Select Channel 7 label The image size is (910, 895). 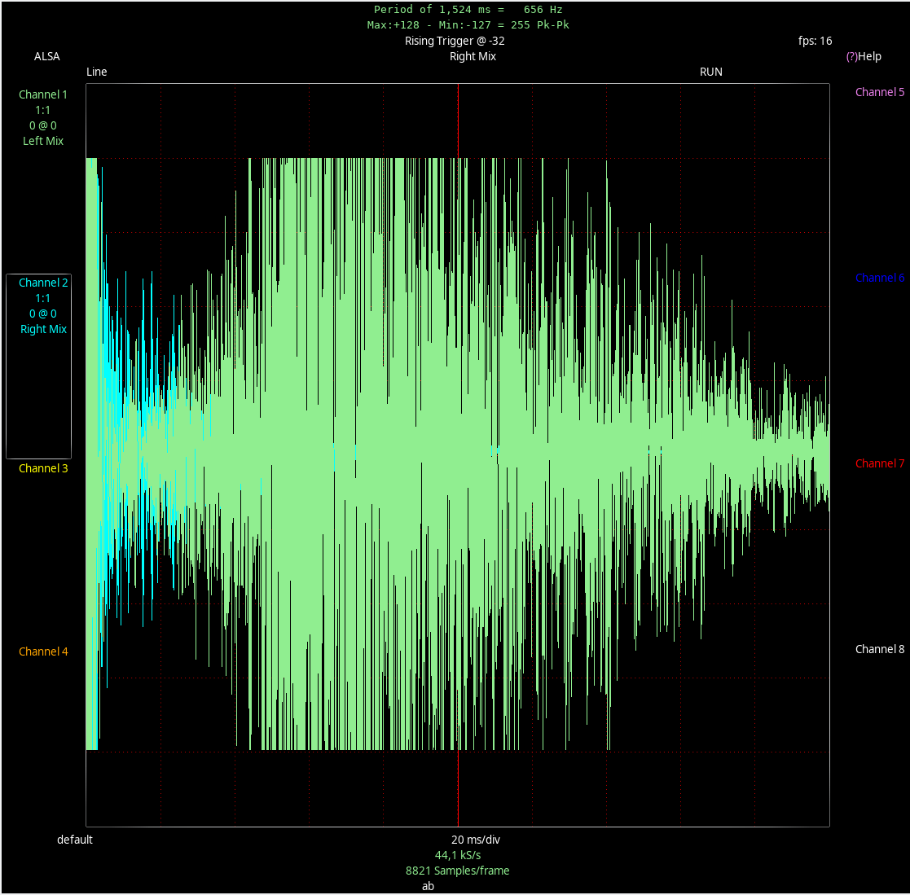(879, 463)
